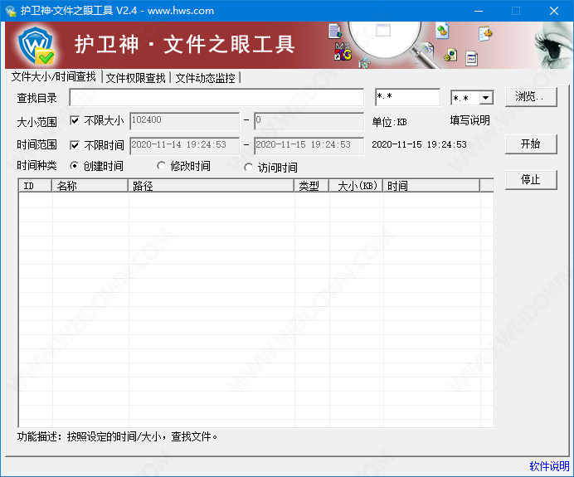Click the 查找目录 path input field
This screenshot has height=477, width=574.
coord(216,97)
